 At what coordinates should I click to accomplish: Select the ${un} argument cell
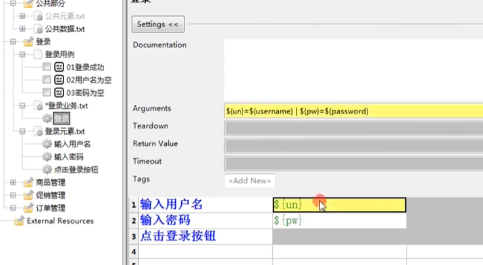pos(340,205)
